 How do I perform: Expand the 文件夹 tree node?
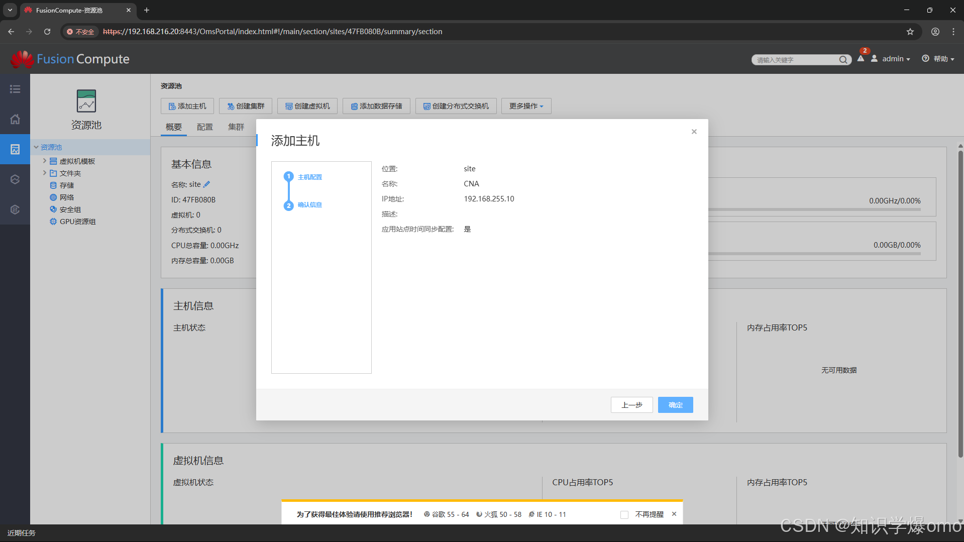click(x=44, y=173)
